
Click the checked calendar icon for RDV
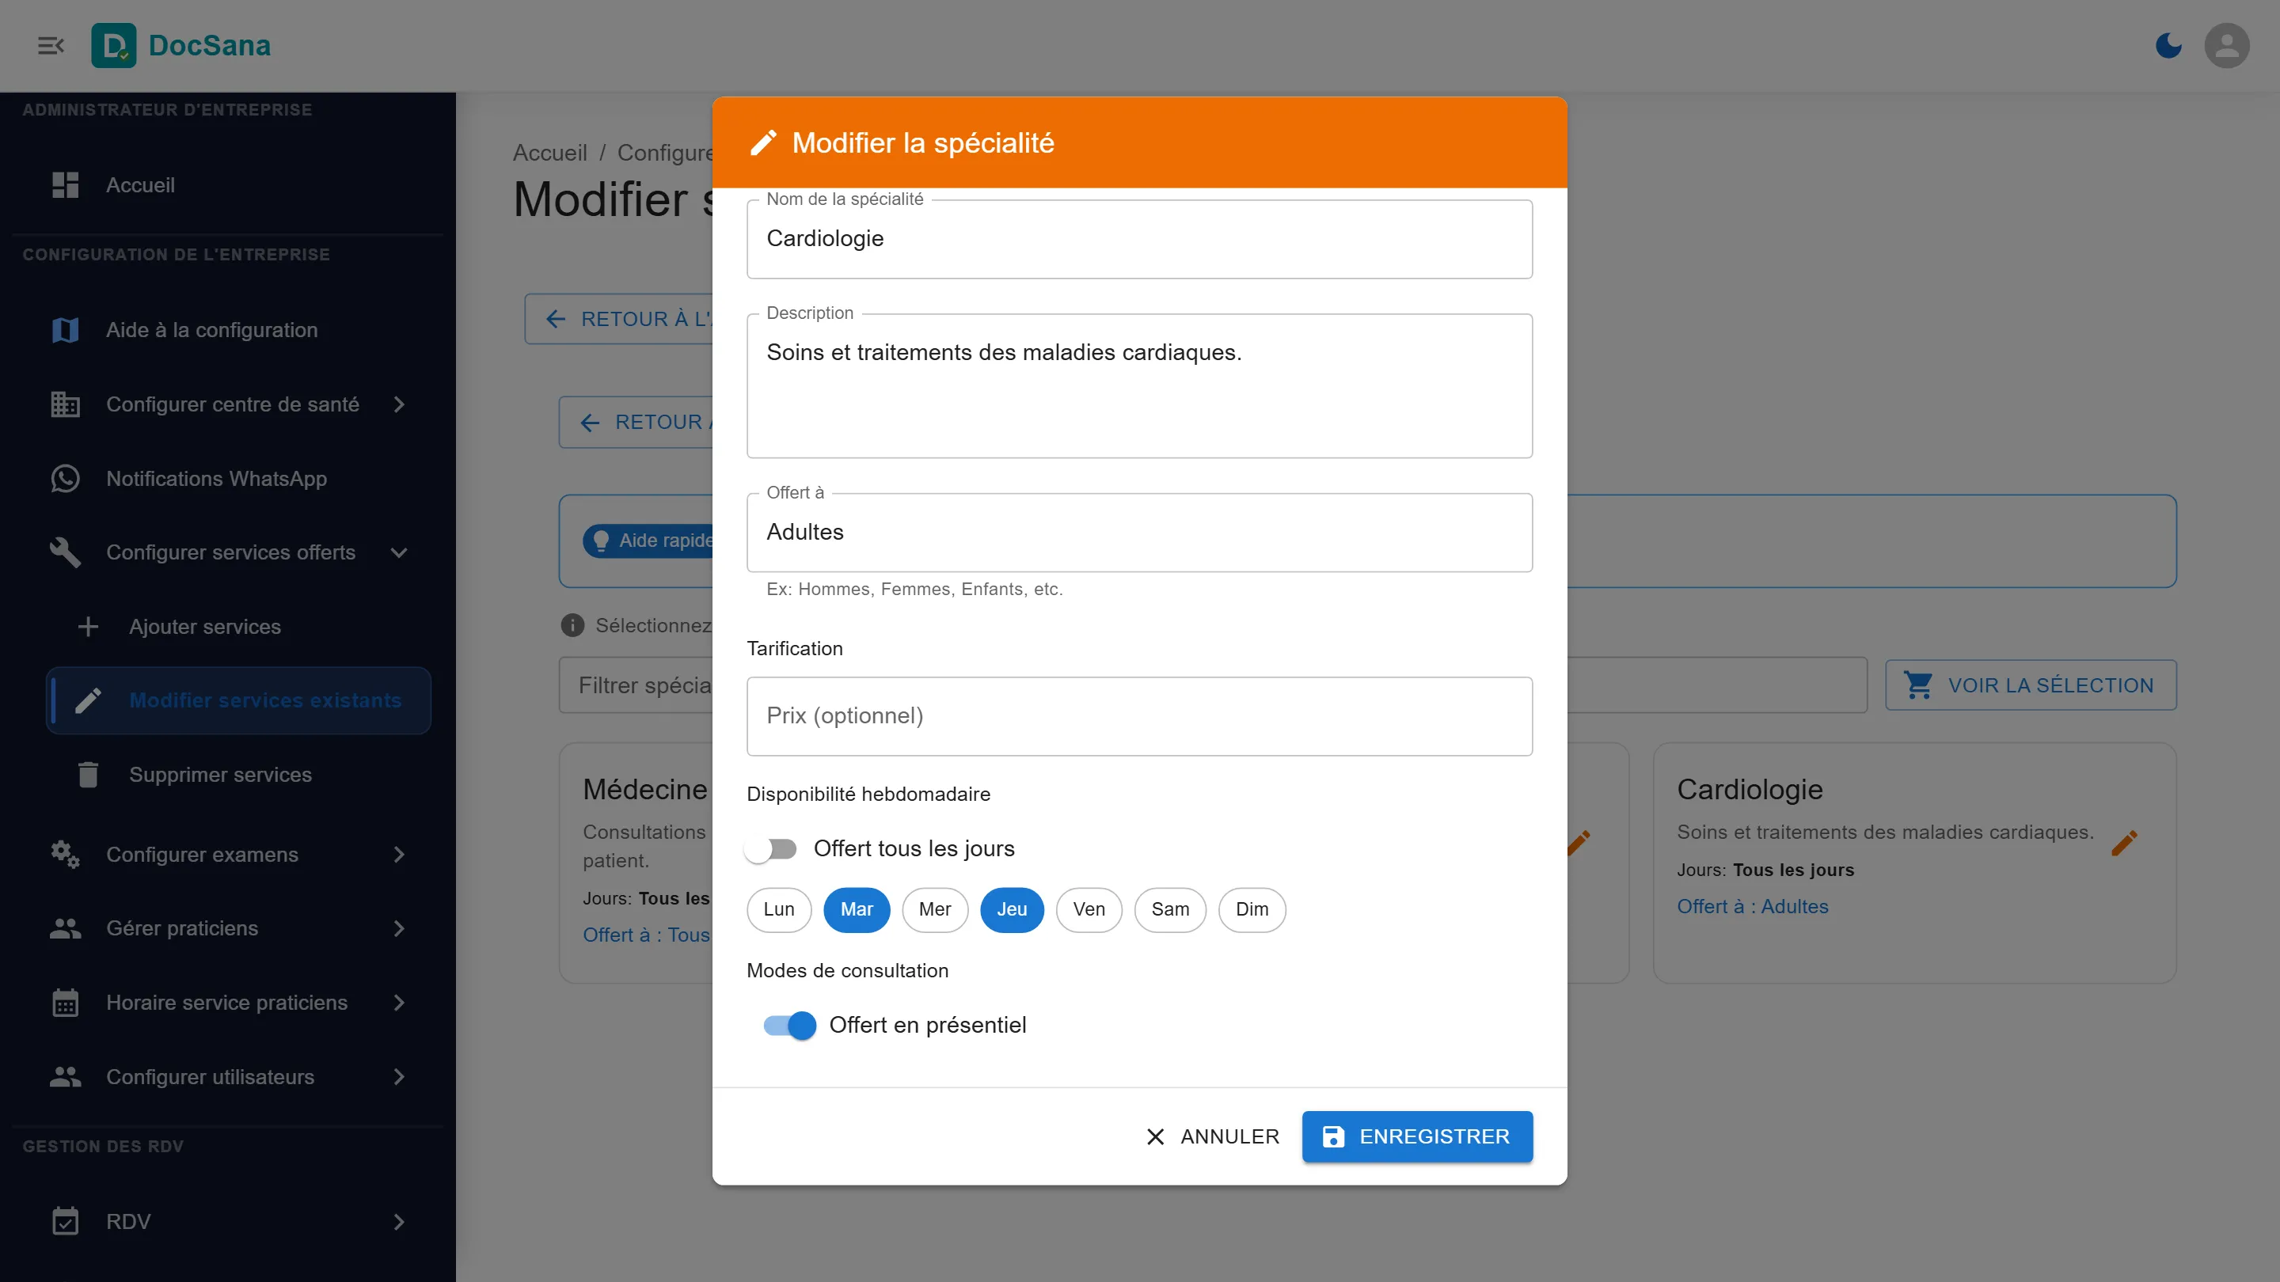(x=66, y=1222)
